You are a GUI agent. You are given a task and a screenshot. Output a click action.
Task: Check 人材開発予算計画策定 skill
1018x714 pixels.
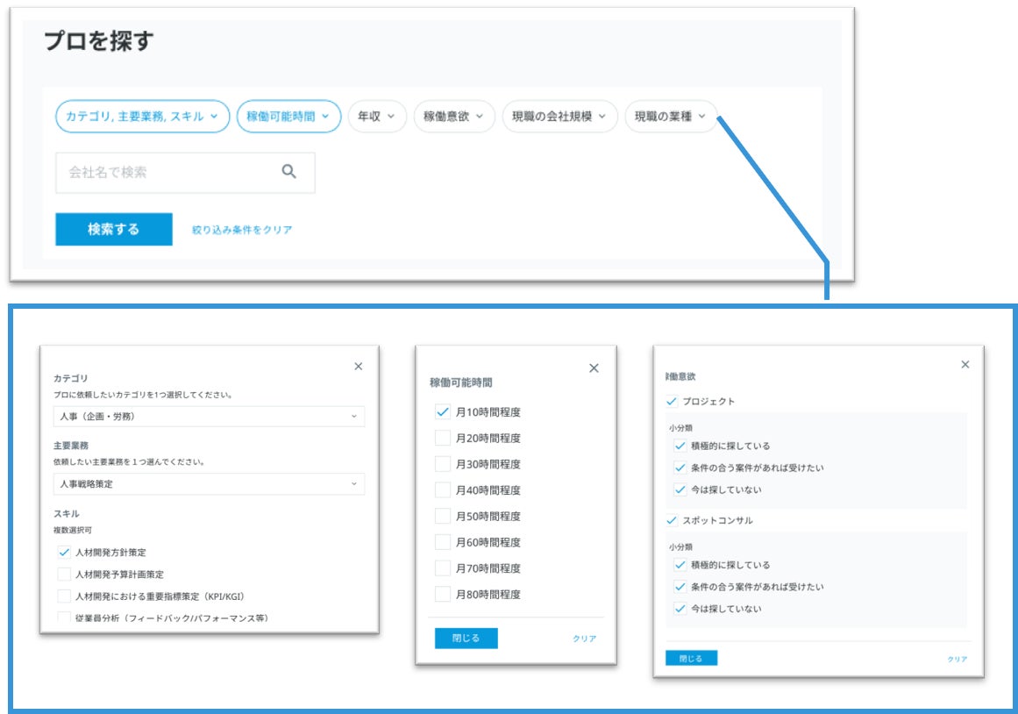click(64, 575)
